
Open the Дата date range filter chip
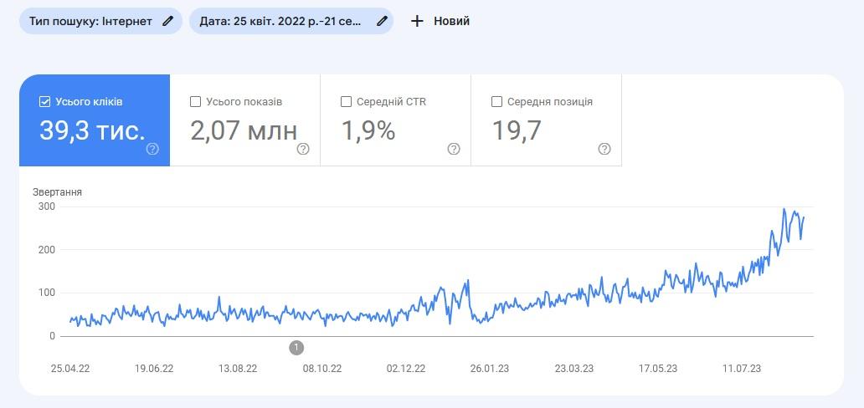(291, 22)
